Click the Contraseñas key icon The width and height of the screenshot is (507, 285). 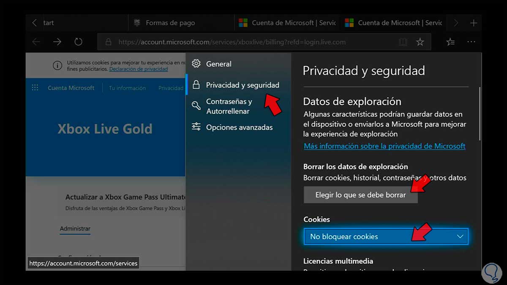point(196,106)
